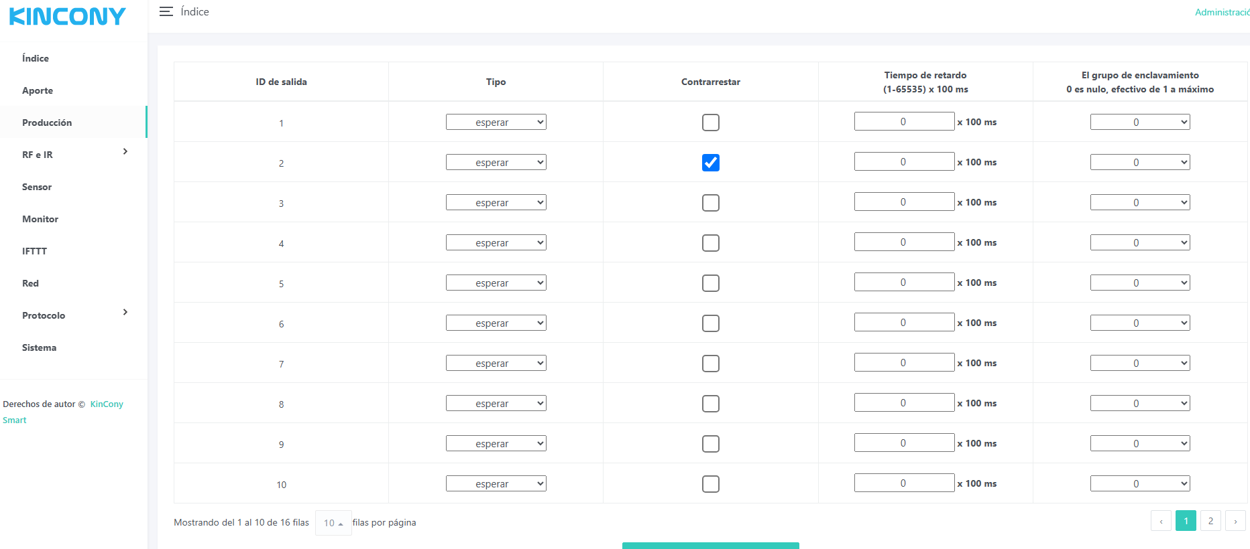Click the KINCONY logo
Screen dimensions: 1250x549
pos(67,16)
